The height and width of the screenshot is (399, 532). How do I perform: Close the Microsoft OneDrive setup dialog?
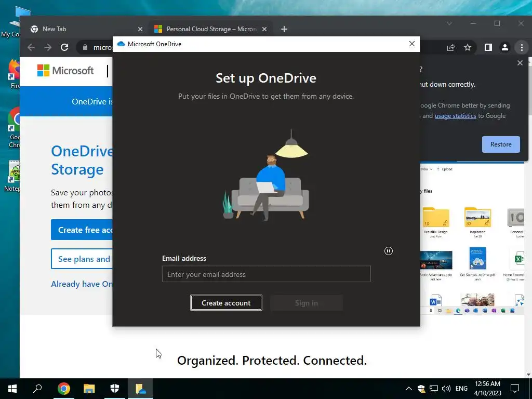(412, 44)
